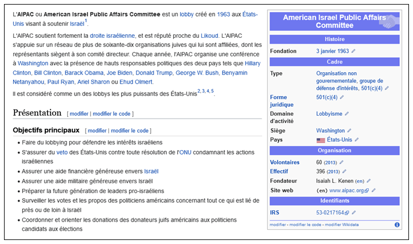Image resolution: width=413 pixels, height=244 pixels.
Task: Open the 53-0217164 IRS identifier link
Action: click(332, 212)
